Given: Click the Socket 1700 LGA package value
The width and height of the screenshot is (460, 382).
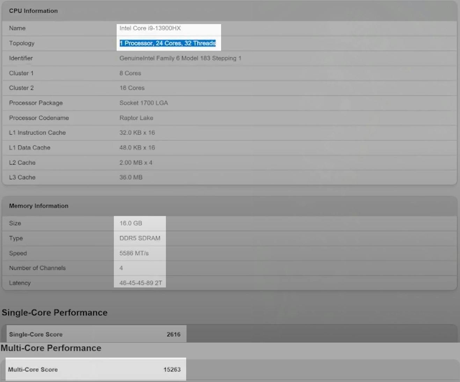Looking at the screenshot, I should 144,103.
